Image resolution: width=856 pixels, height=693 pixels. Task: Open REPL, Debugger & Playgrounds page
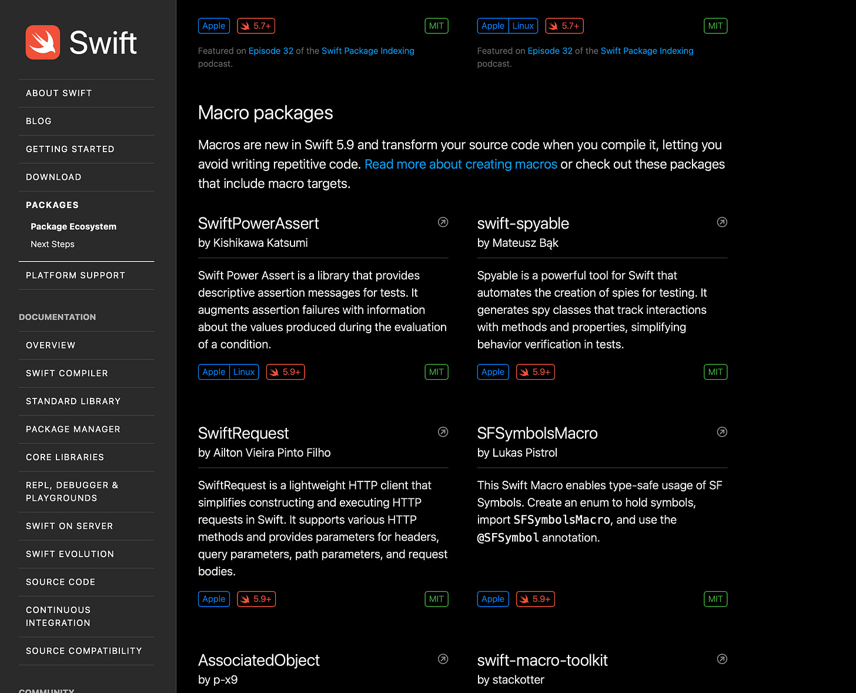(x=72, y=491)
